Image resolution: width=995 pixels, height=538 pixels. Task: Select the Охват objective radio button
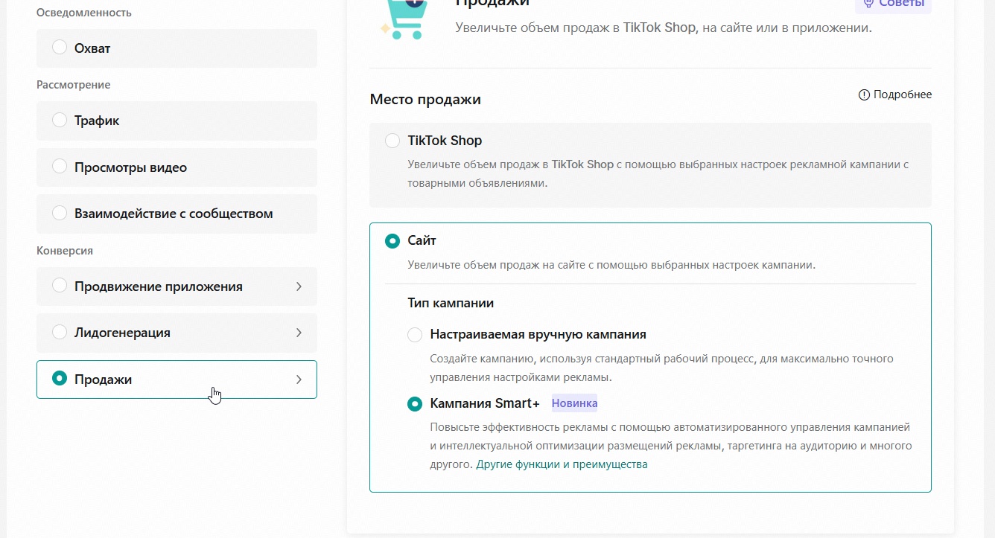coord(60,48)
